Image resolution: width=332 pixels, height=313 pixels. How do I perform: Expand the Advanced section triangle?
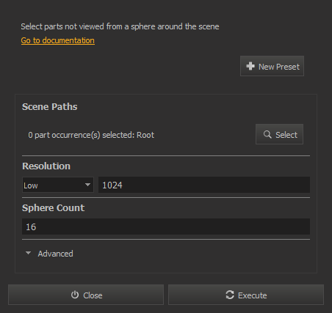click(x=29, y=253)
